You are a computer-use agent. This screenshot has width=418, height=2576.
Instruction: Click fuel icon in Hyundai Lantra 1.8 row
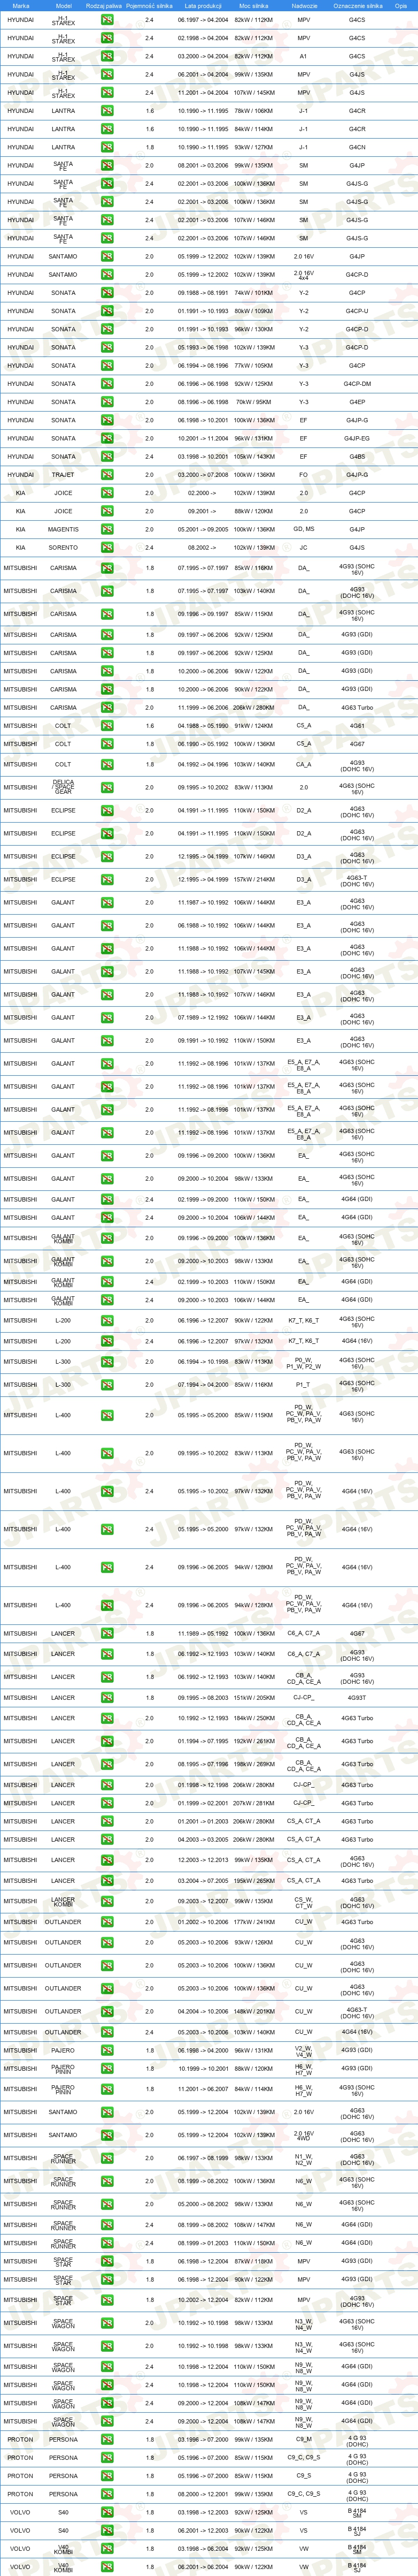point(107,147)
